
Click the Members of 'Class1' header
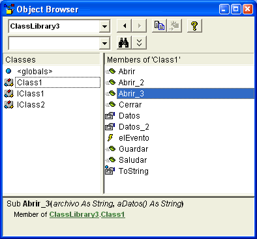[x=179, y=59]
